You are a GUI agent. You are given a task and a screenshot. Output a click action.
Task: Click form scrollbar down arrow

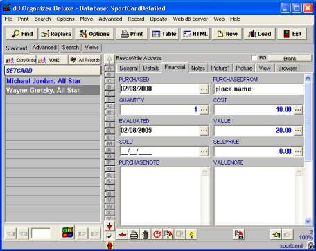tap(308, 221)
